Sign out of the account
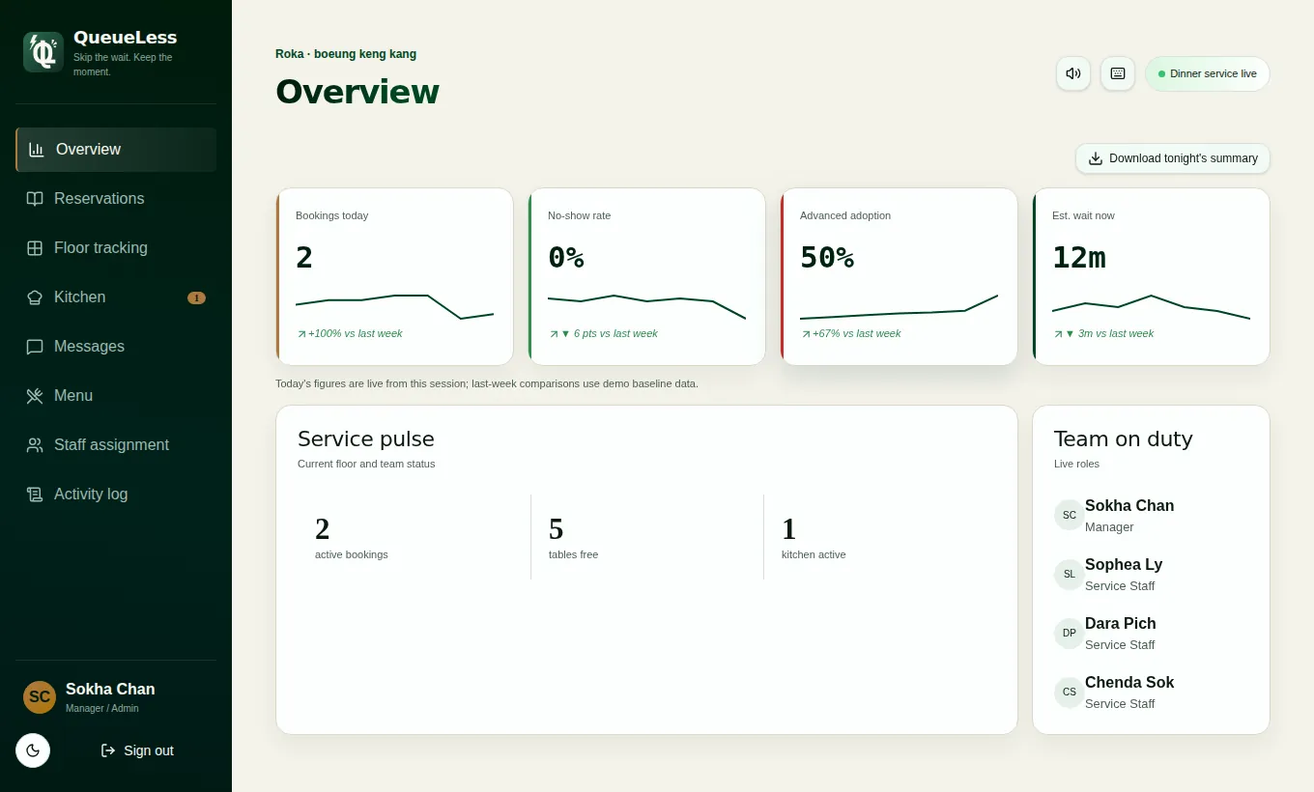Screen dimensions: 1314x792 click(137, 750)
